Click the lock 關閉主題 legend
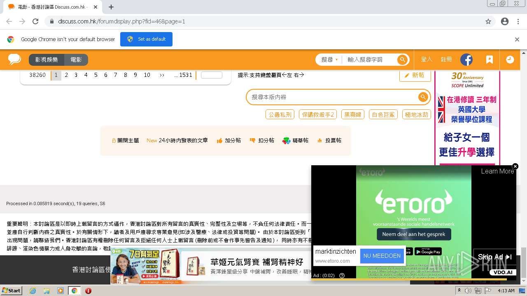 click(126, 141)
